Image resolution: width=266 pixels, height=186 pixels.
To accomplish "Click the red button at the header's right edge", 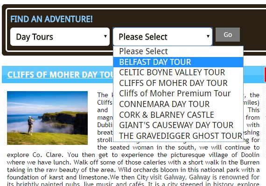I will pos(265,75).
